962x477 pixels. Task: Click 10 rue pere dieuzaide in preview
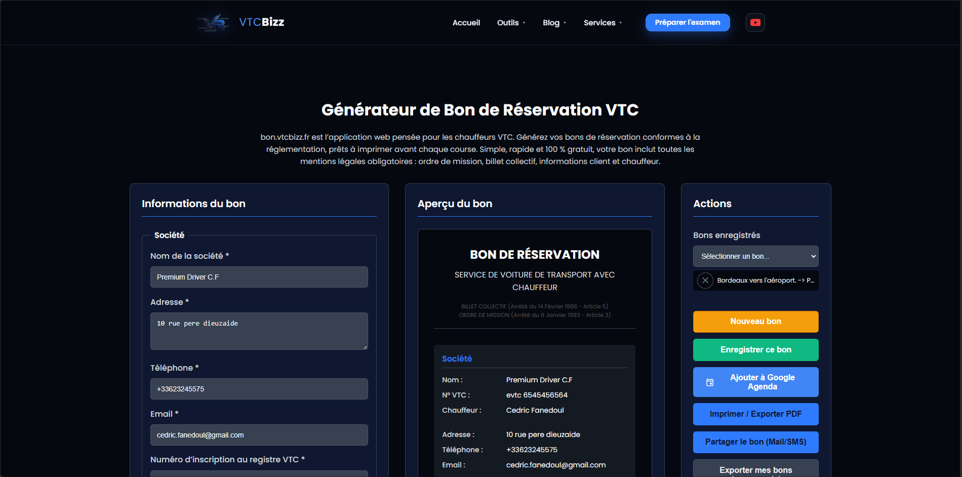point(543,434)
